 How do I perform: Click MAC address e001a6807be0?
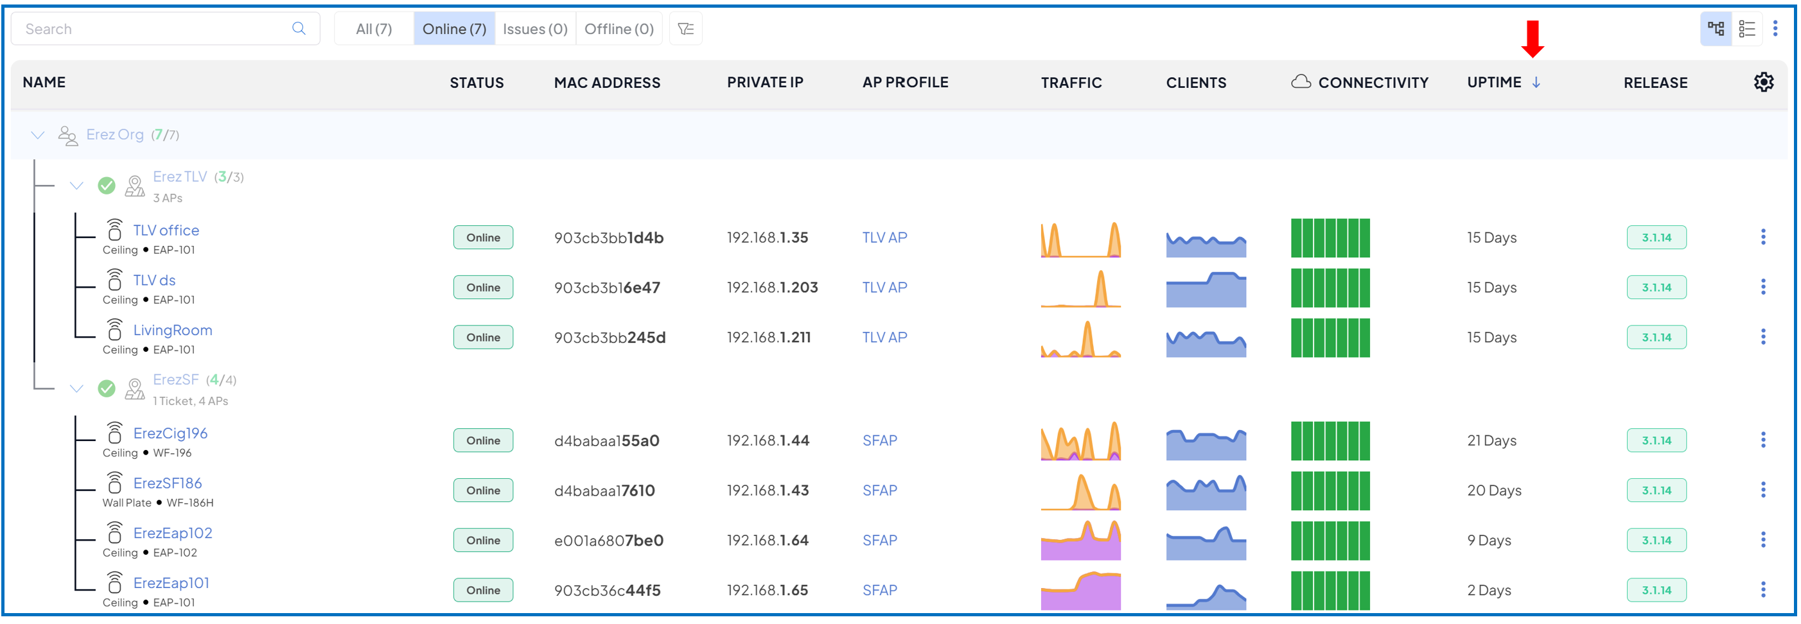(608, 540)
